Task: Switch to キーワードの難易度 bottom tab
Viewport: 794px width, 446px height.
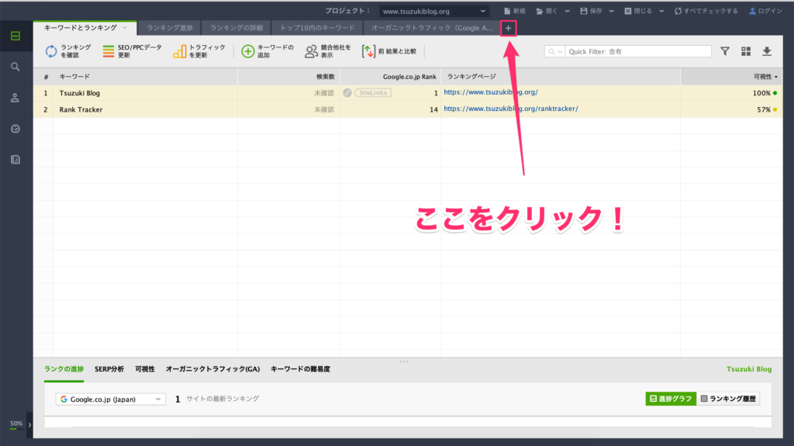Action: (300, 369)
